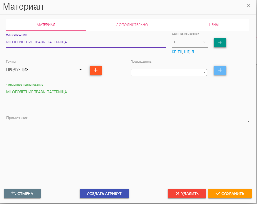
Task: Click the ОТМЕНА button
Action: [22, 193]
